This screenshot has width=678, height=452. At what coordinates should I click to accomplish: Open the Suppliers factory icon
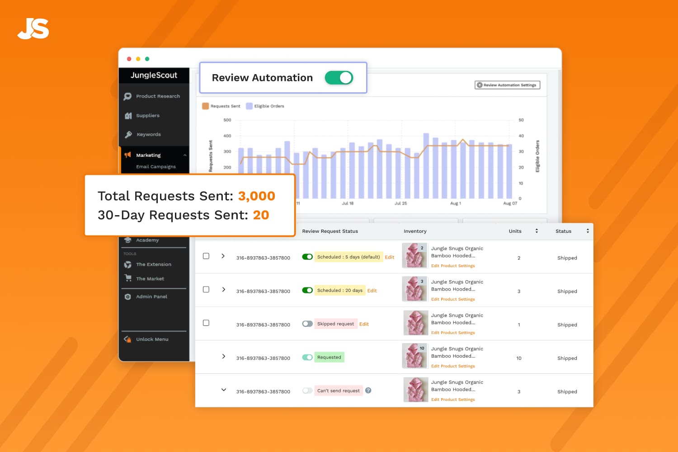pyautogui.click(x=128, y=116)
